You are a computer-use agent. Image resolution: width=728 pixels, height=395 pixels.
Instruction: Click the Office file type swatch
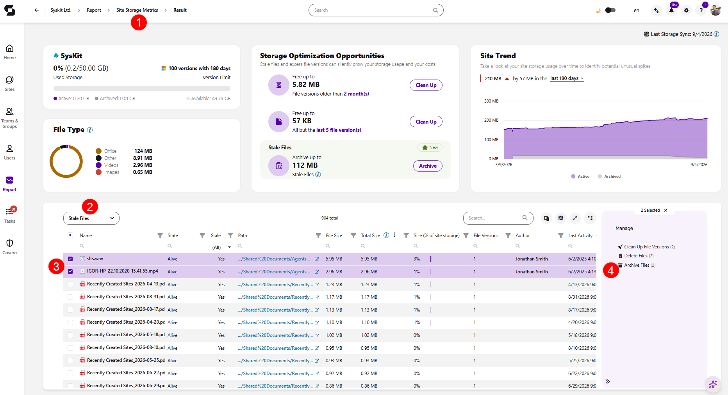coord(99,151)
